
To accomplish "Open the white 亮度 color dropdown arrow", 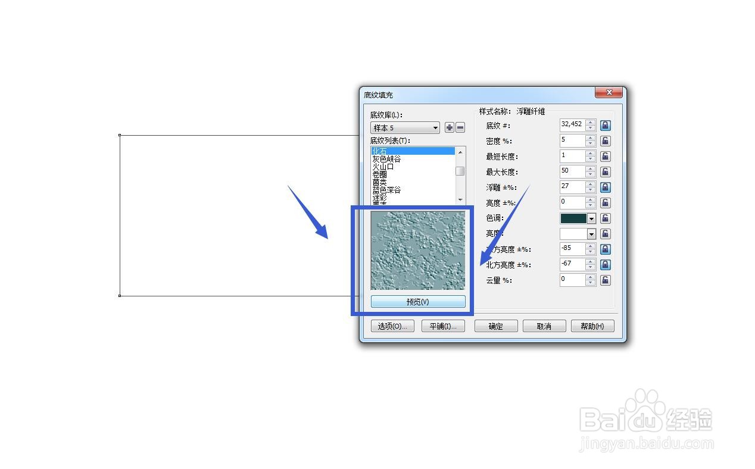I will click(591, 234).
